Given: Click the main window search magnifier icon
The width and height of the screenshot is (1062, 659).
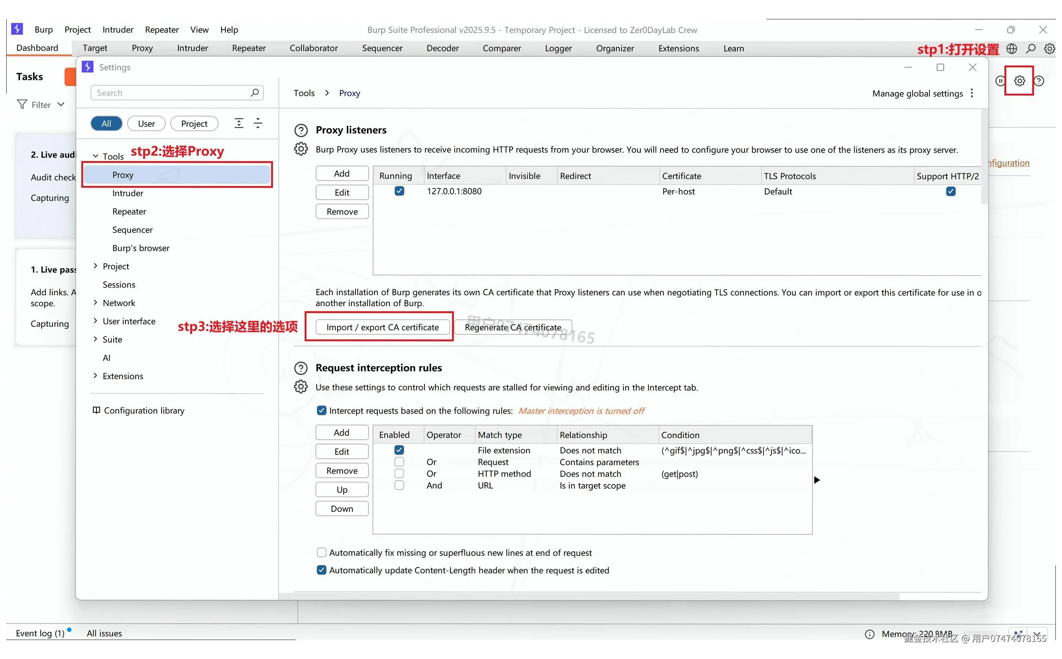Looking at the screenshot, I should tap(1030, 48).
